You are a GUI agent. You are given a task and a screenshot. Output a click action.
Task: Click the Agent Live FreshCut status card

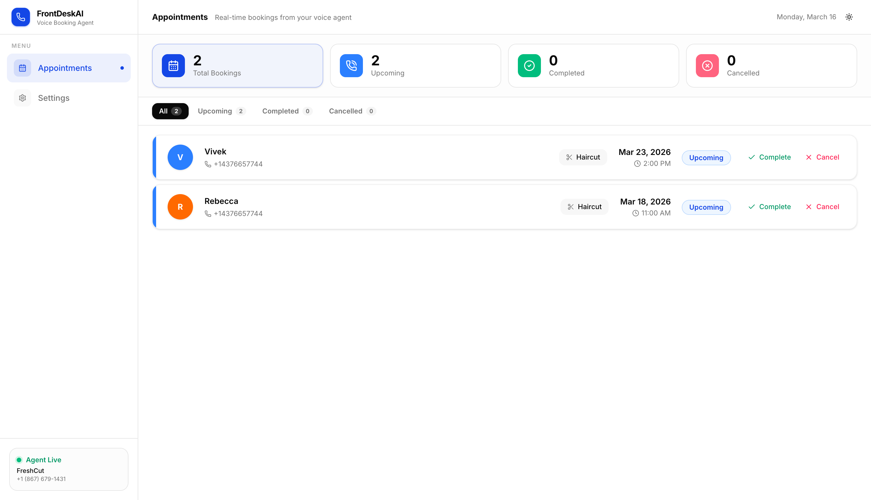pyautogui.click(x=69, y=469)
